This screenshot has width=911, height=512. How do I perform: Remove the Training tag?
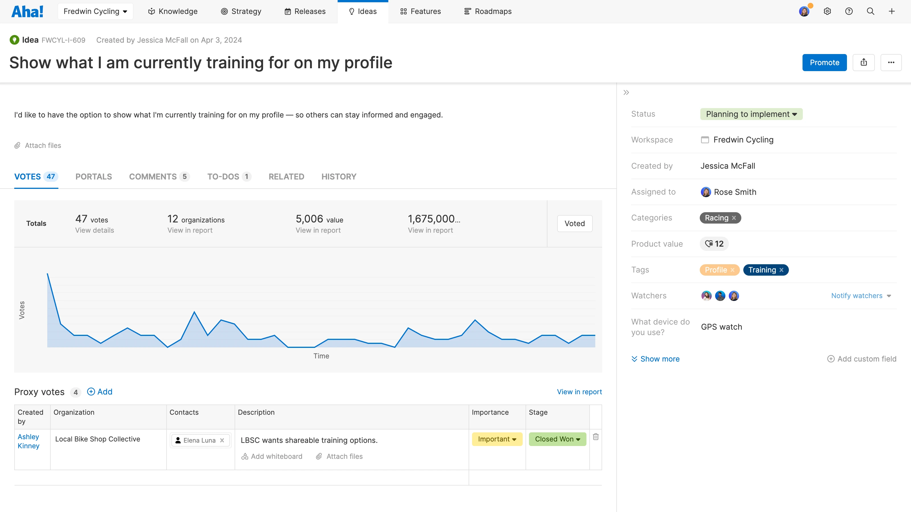tap(781, 270)
